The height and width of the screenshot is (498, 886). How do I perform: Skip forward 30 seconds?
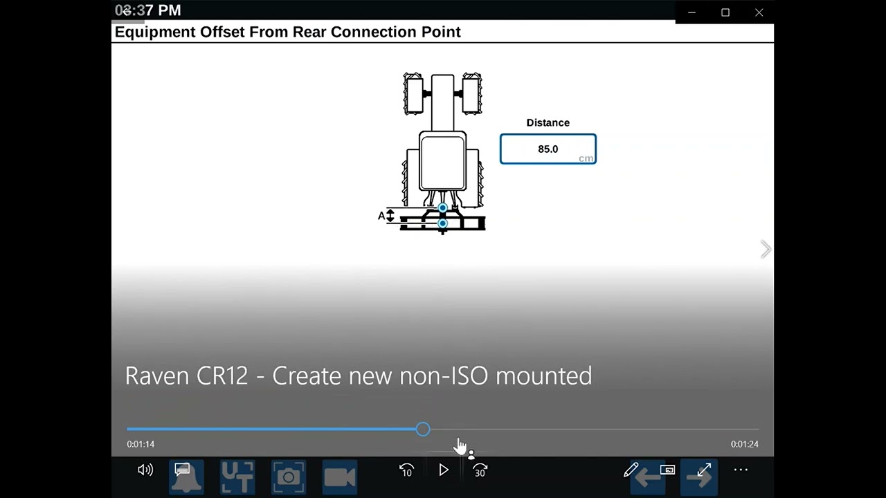coord(480,470)
